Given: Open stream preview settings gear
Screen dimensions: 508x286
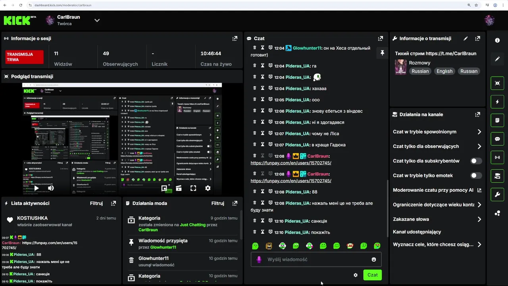Looking at the screenshot, I should (x=208, y=188).
